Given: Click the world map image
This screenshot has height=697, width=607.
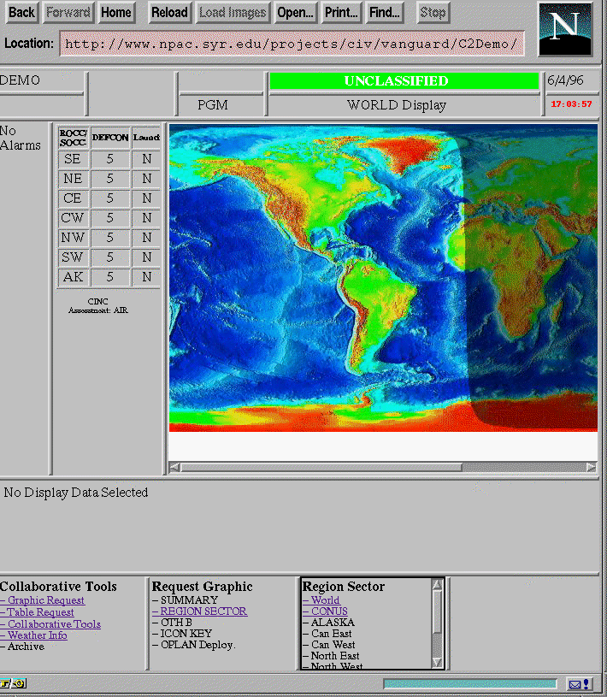Looking at the screenshot, I should click(x=382, y=277).
